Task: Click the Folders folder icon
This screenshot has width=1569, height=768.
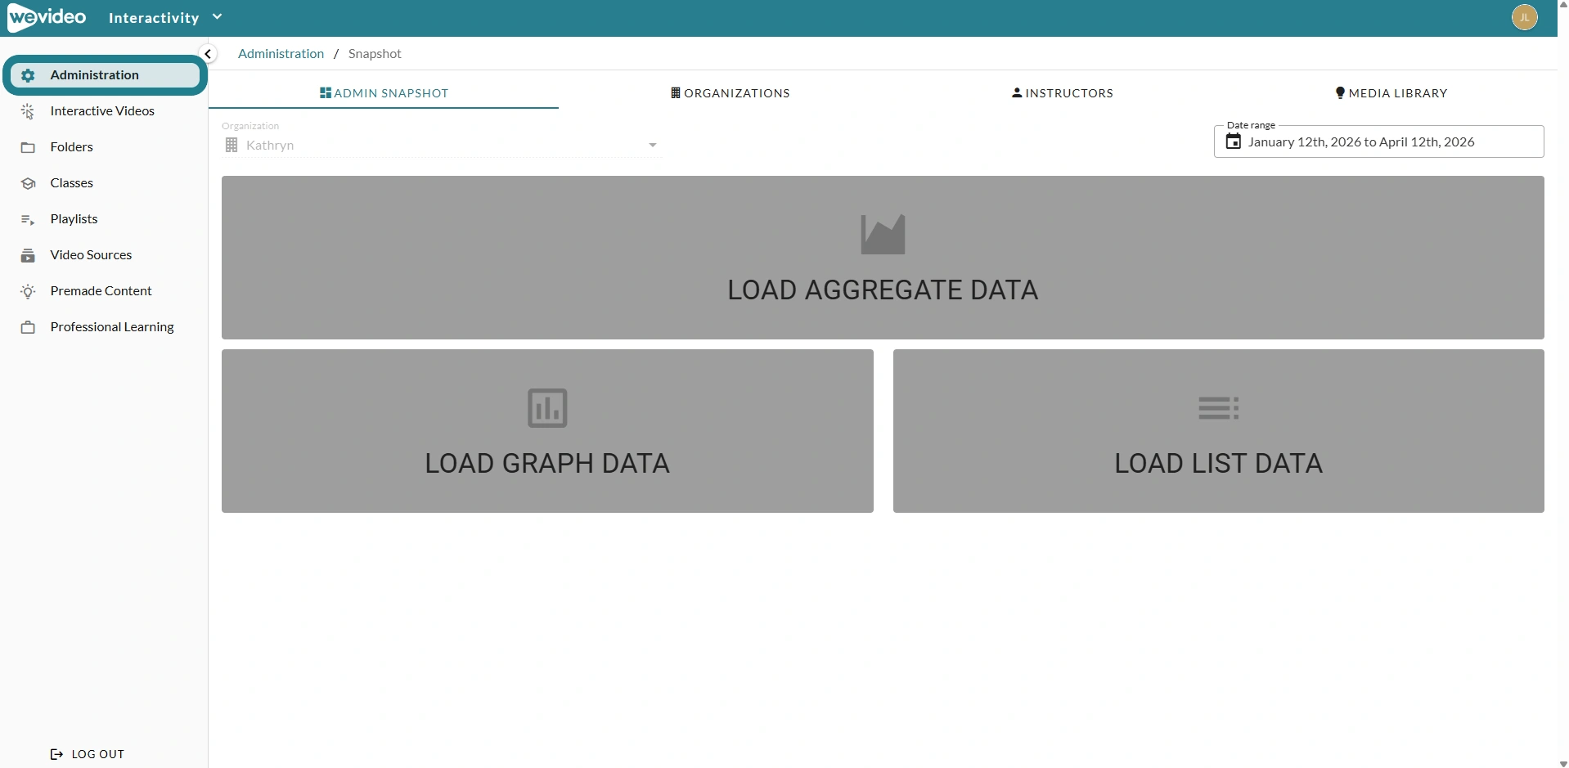Action: coord(28,147)
